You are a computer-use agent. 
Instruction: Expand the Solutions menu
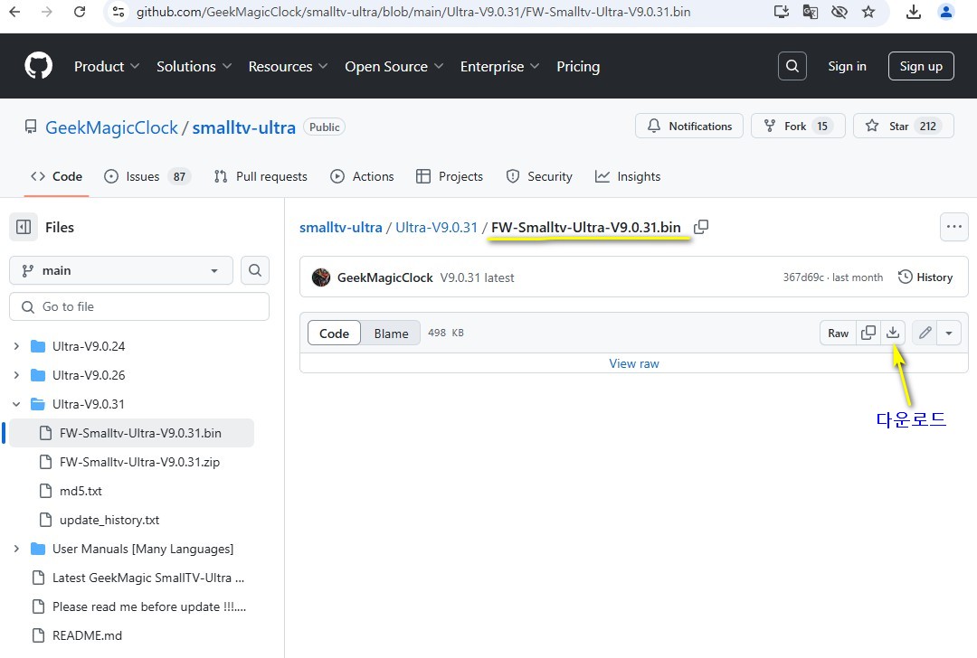pyautogui.click(x=194, y=67)
